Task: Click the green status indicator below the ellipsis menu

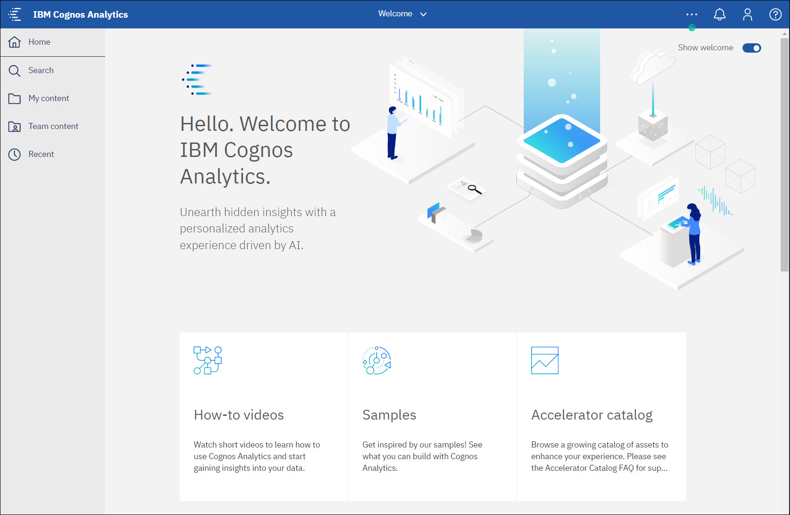Action: (x=692, y=28)
